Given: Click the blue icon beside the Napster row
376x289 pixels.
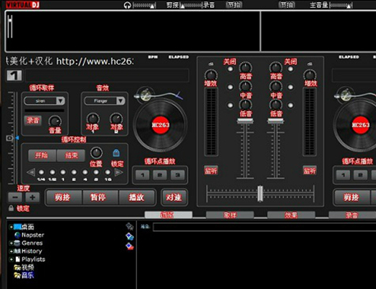Looking at the screenshot, I should [129, 236].
